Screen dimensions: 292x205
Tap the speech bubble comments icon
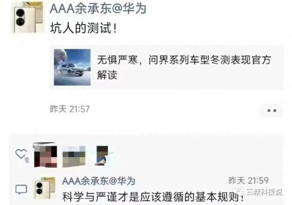pos(21,190)
